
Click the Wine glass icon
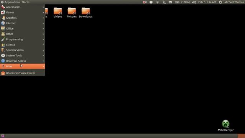[3, 66]
